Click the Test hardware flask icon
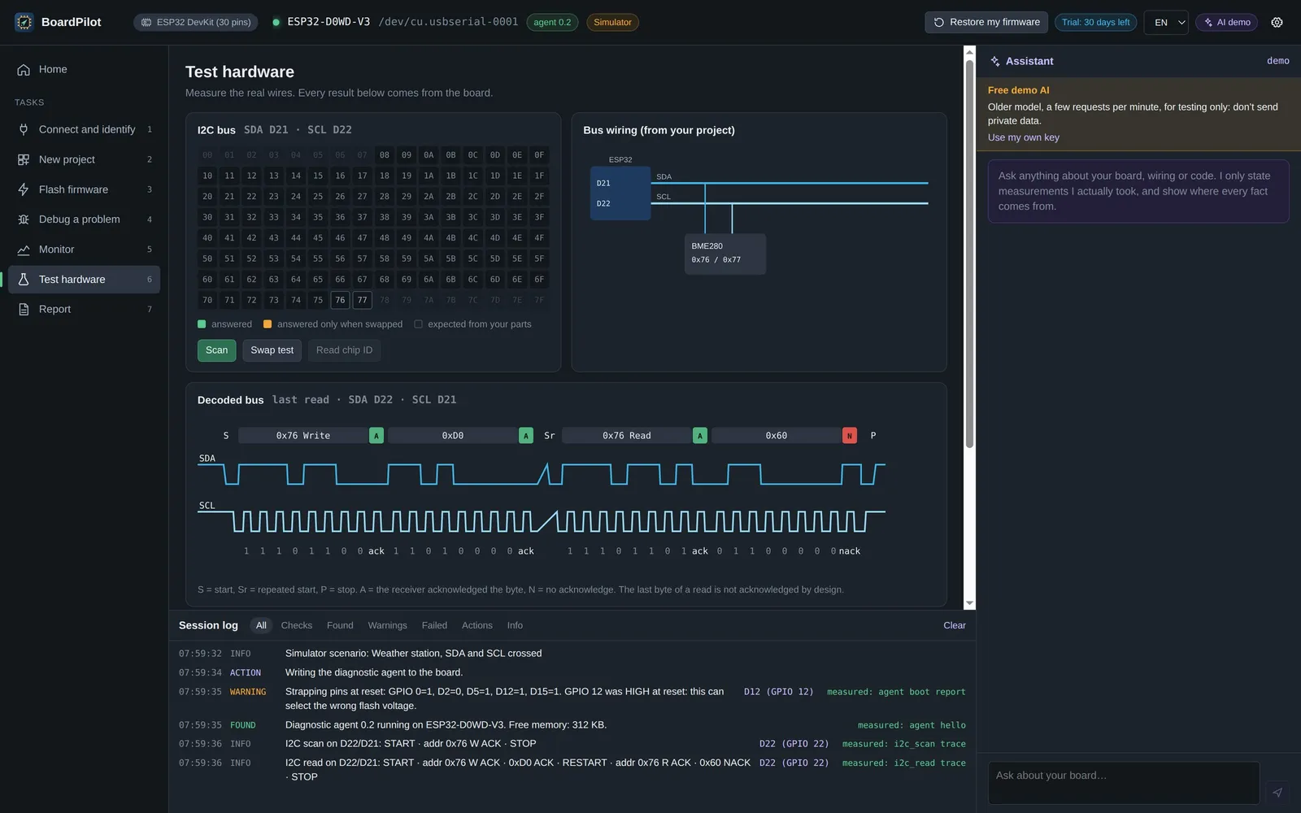 click(24, 279)
